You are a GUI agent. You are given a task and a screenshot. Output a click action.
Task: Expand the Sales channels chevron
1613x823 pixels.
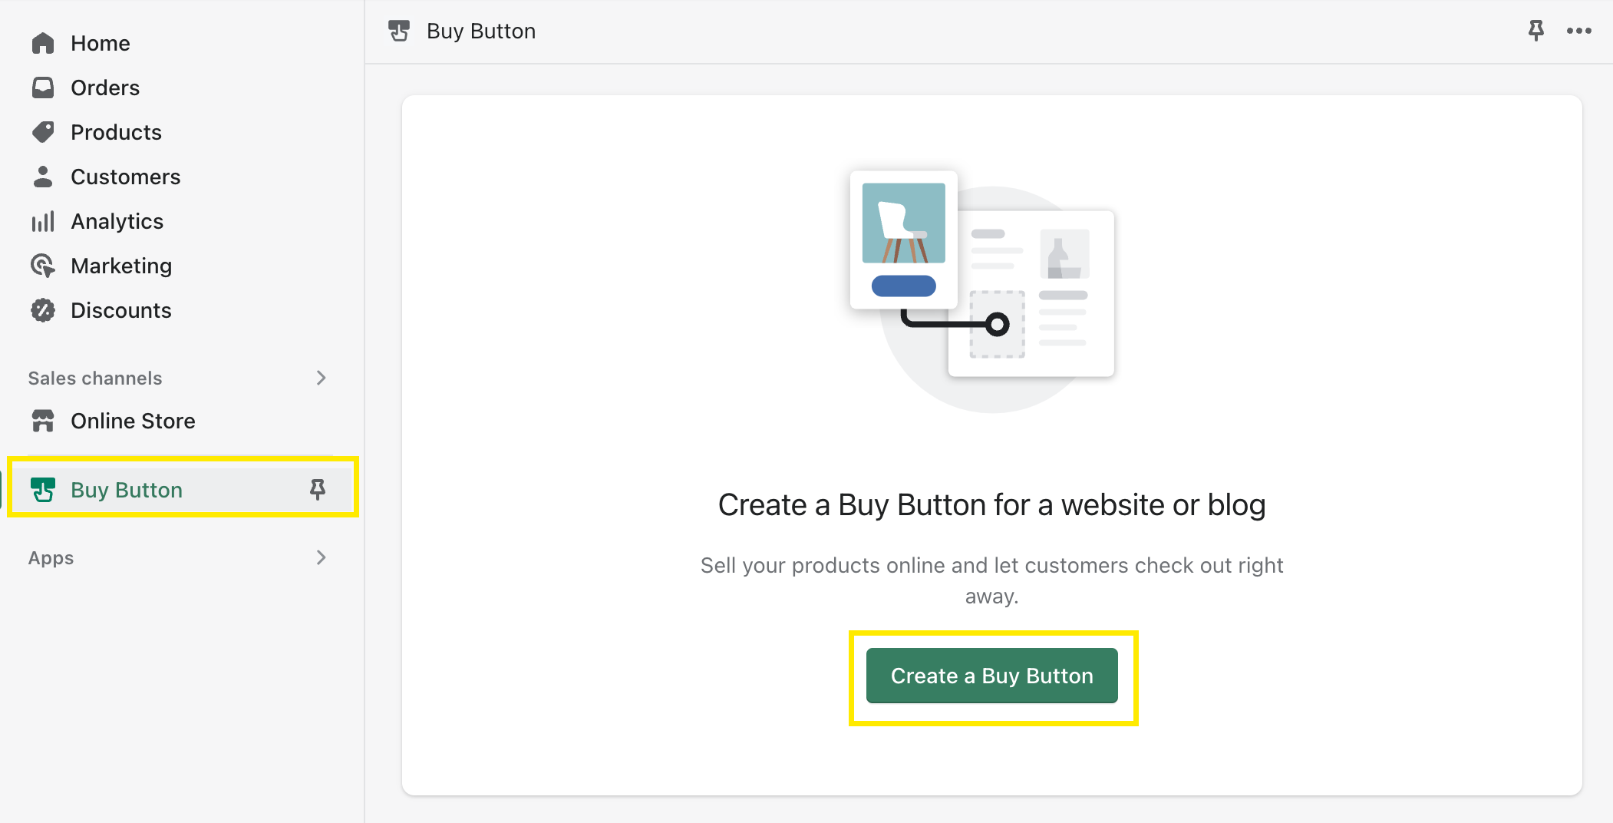pyautogui.click(x=322, y=378)
